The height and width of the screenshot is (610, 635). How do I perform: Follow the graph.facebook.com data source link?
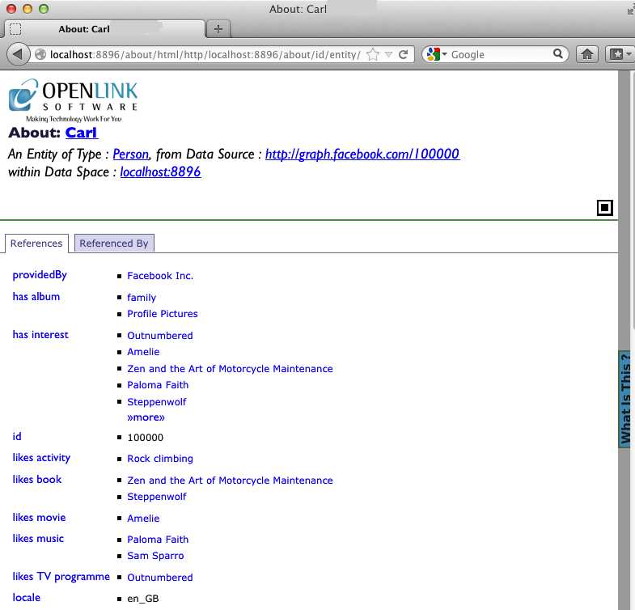(x=362, y=154)
